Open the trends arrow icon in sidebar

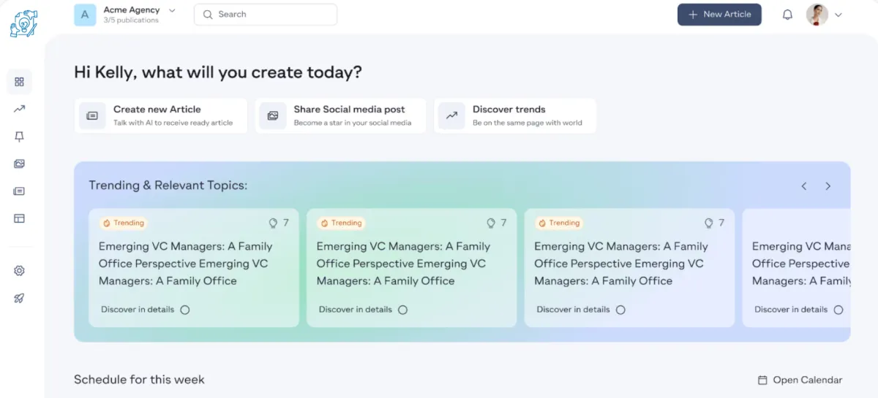(19, 109)
